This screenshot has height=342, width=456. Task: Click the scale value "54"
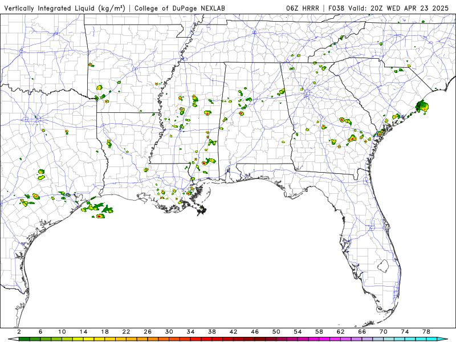tap(298, 332)
